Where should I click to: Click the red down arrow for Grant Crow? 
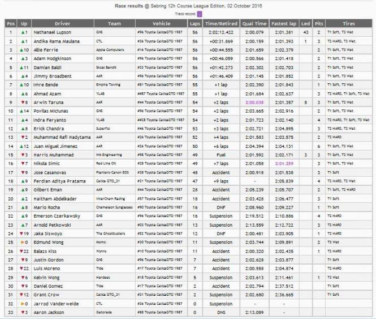[21, 294]
